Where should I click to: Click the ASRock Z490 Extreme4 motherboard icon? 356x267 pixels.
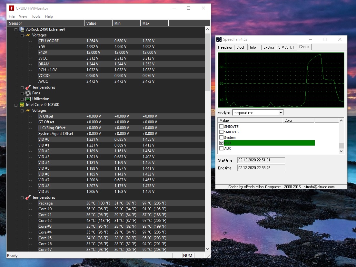click(x=22, y=29)
